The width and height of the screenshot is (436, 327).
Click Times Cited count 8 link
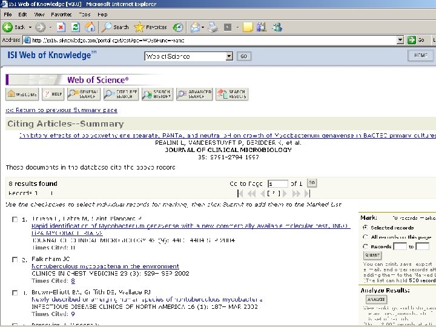pos(73,281)
